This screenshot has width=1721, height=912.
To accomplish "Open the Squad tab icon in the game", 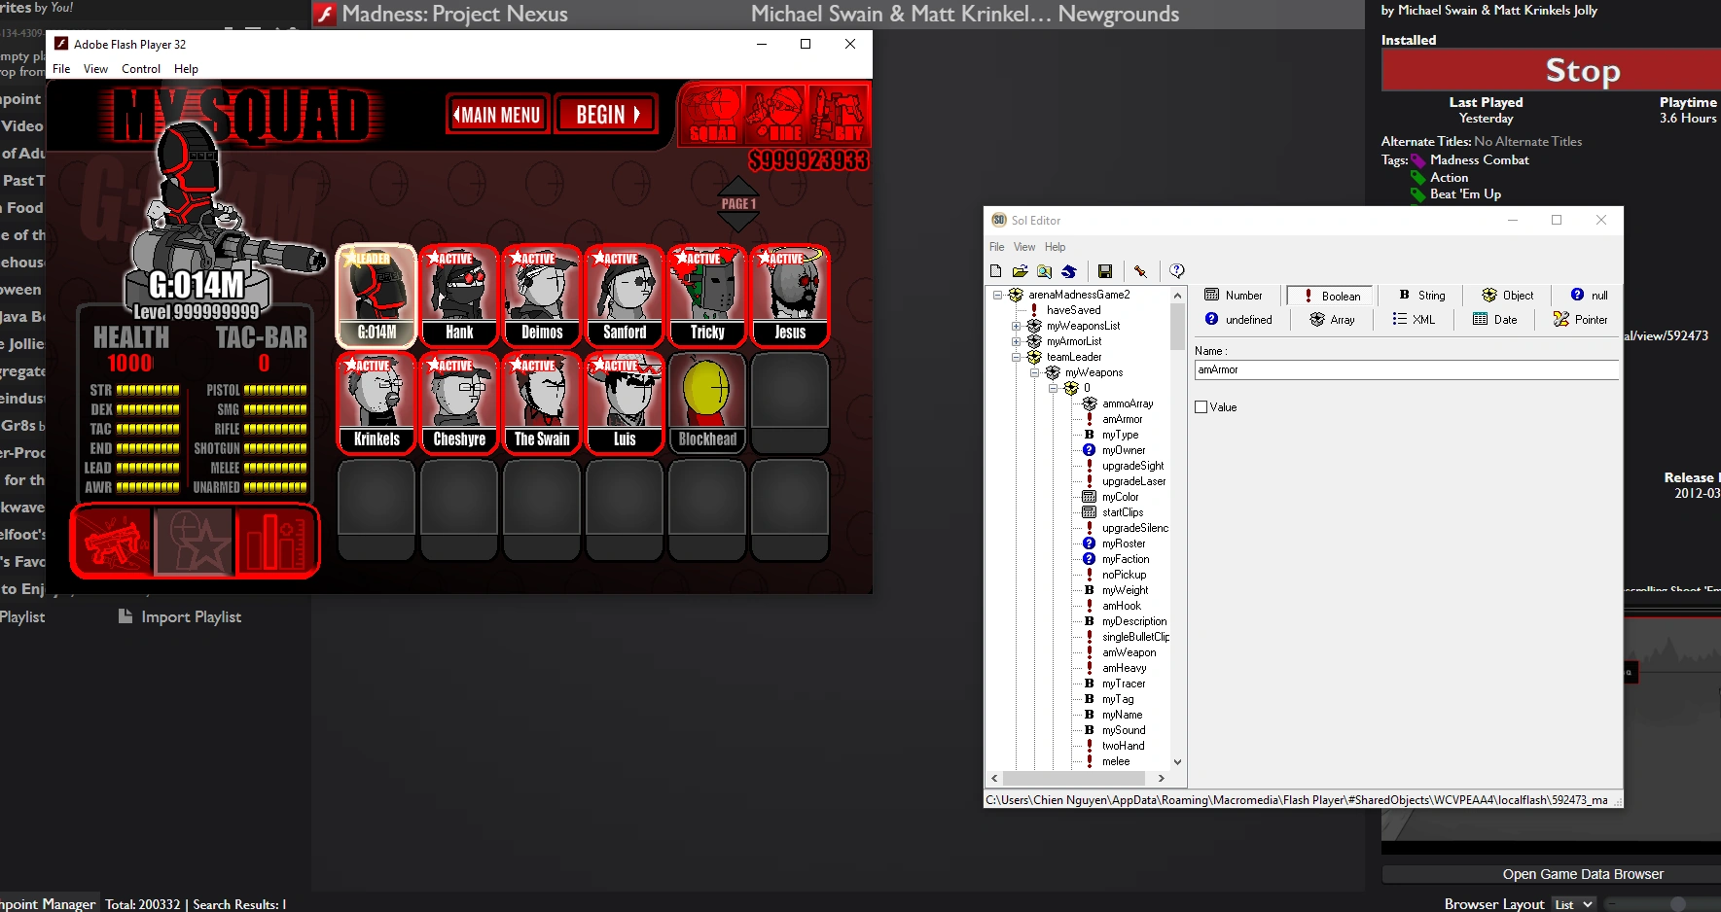I will click(713, 116).
